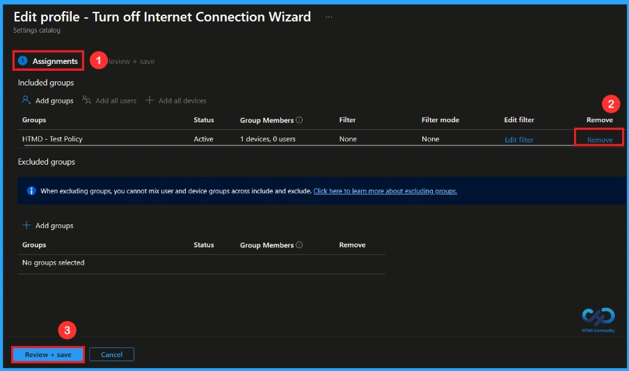Click info icon next to excluded Group Members
Viewport: 629px width, 371px height.
coord(299,245)
